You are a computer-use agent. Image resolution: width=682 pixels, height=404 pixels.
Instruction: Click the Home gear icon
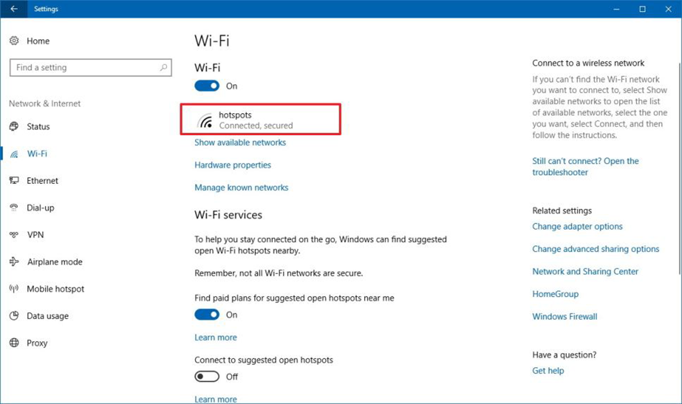(x=14, y=41)
